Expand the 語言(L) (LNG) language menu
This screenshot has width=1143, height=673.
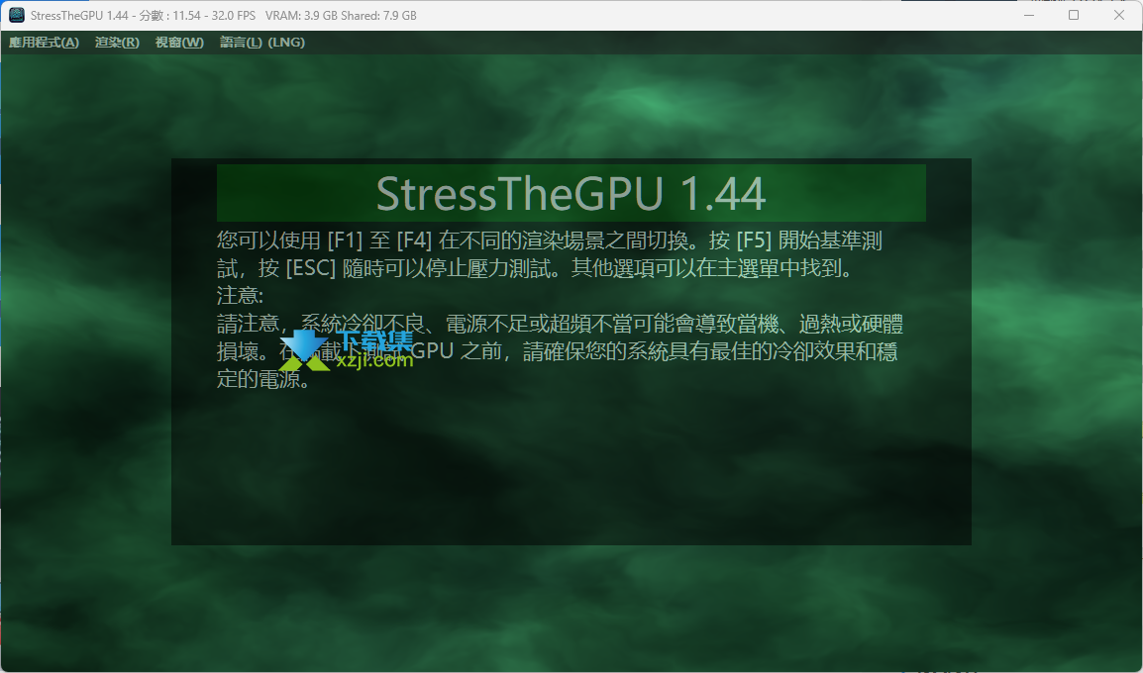pos(261,43)
